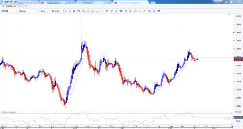Click the zoom in magnifier icon

[83, 11]
